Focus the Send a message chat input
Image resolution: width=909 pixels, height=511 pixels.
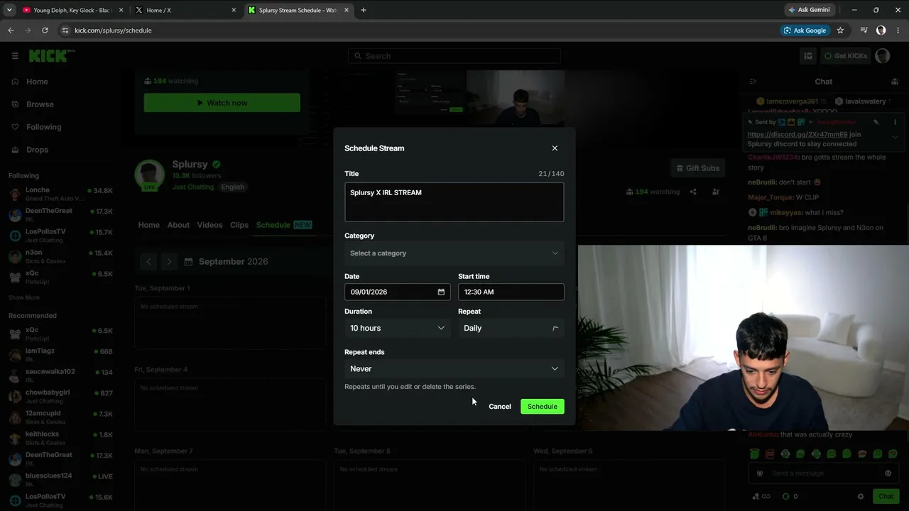coord(824,473)
